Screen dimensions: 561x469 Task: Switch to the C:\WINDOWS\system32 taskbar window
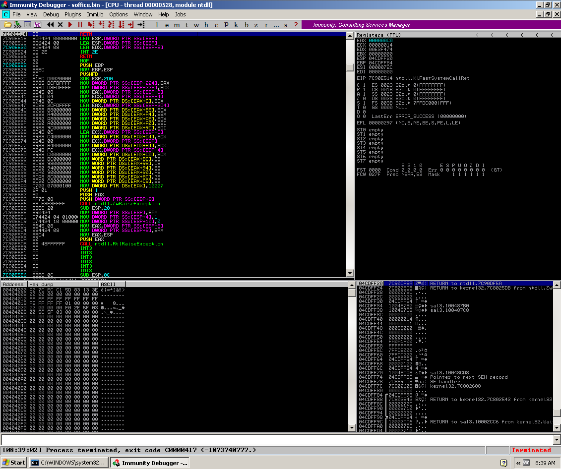coord(68,463)
